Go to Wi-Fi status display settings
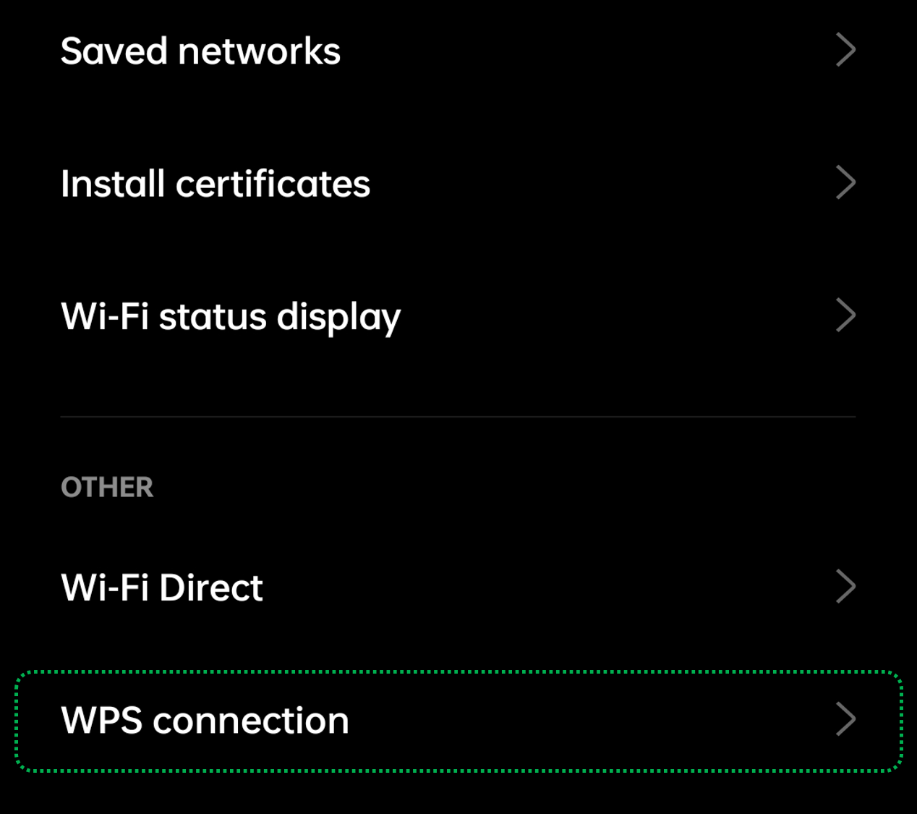The height and width of the screenshot is (814, 917). (x=458, y=315)
